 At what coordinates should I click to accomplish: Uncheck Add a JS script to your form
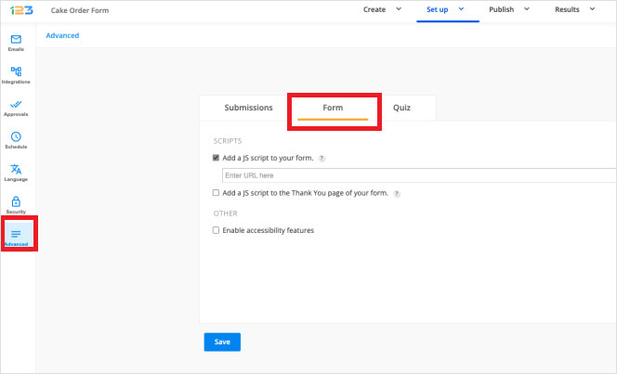point(216,158)
